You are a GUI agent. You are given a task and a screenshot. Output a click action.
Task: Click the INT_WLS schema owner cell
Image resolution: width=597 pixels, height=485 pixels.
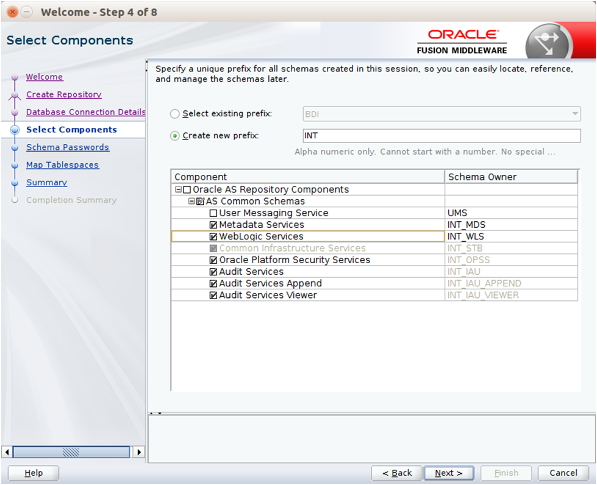click(512, 236)
